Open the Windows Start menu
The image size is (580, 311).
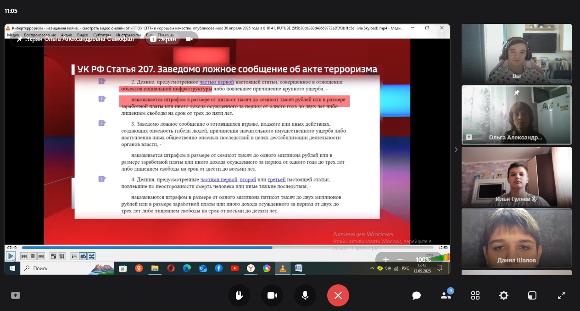(12, 268)
